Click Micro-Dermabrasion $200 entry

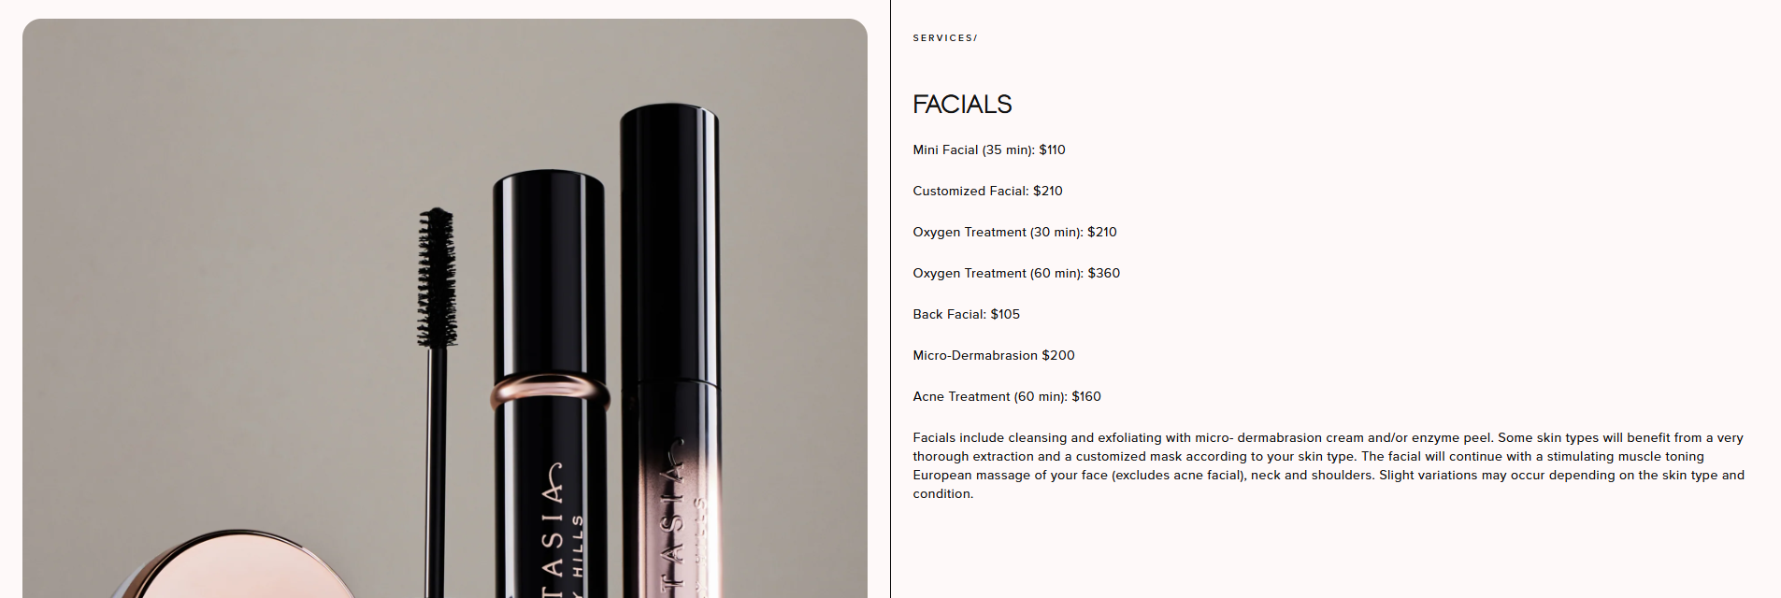tap(994, 355)
